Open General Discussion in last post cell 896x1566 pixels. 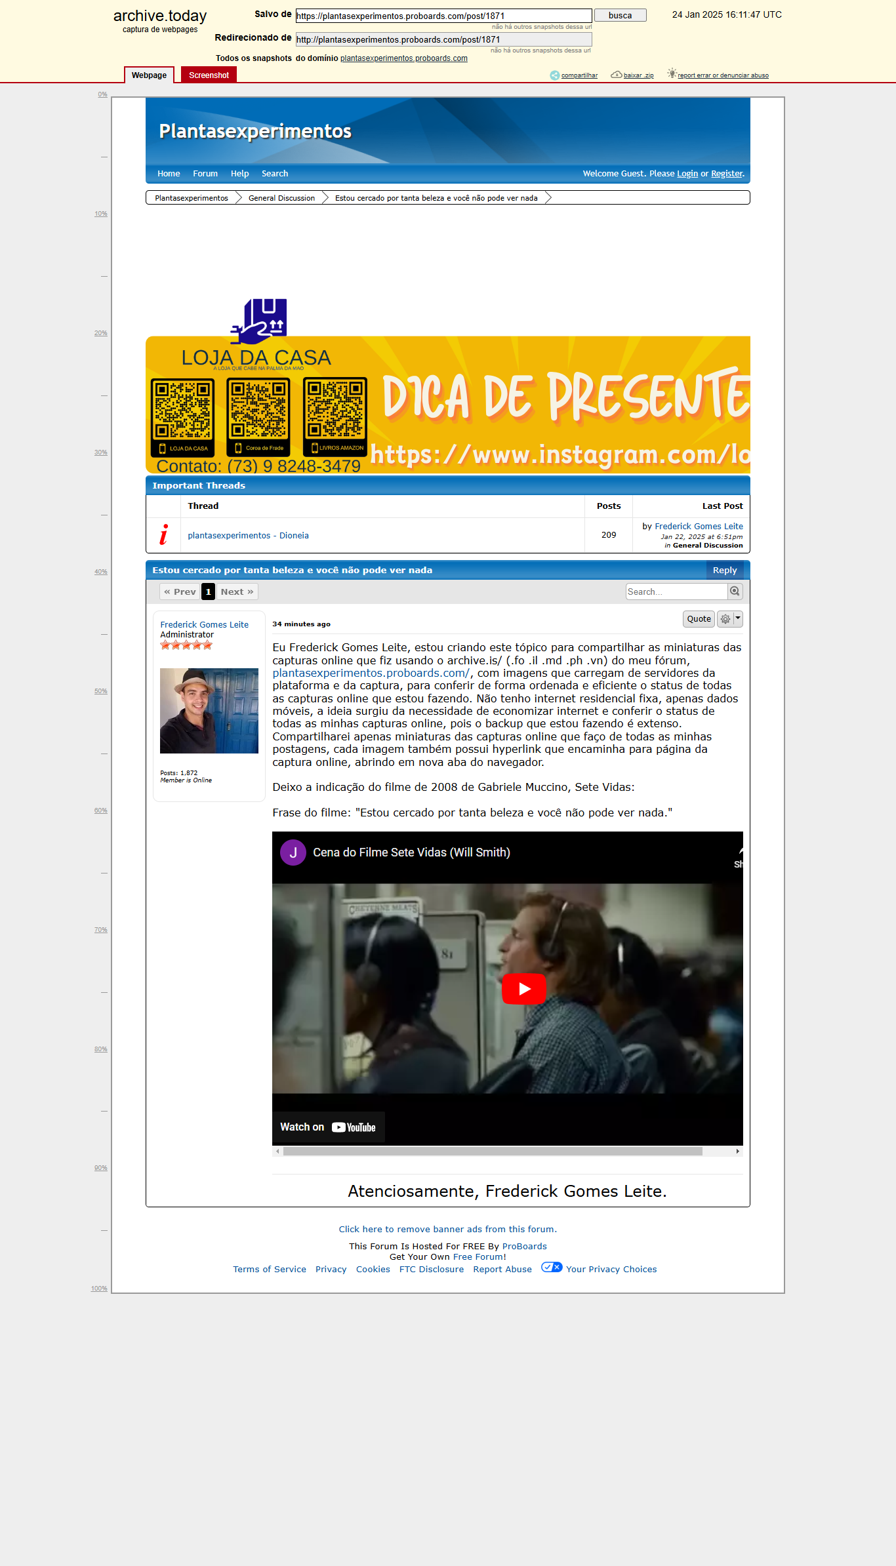point(708,546)
